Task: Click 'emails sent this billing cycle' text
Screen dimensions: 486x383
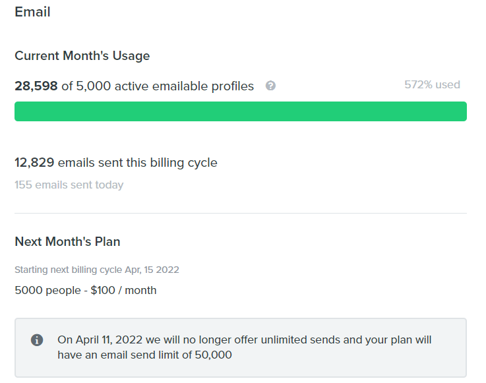Action: click(138, 163)
